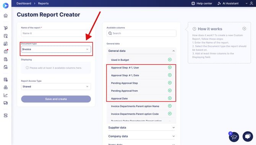Click Save and create button

56,99
